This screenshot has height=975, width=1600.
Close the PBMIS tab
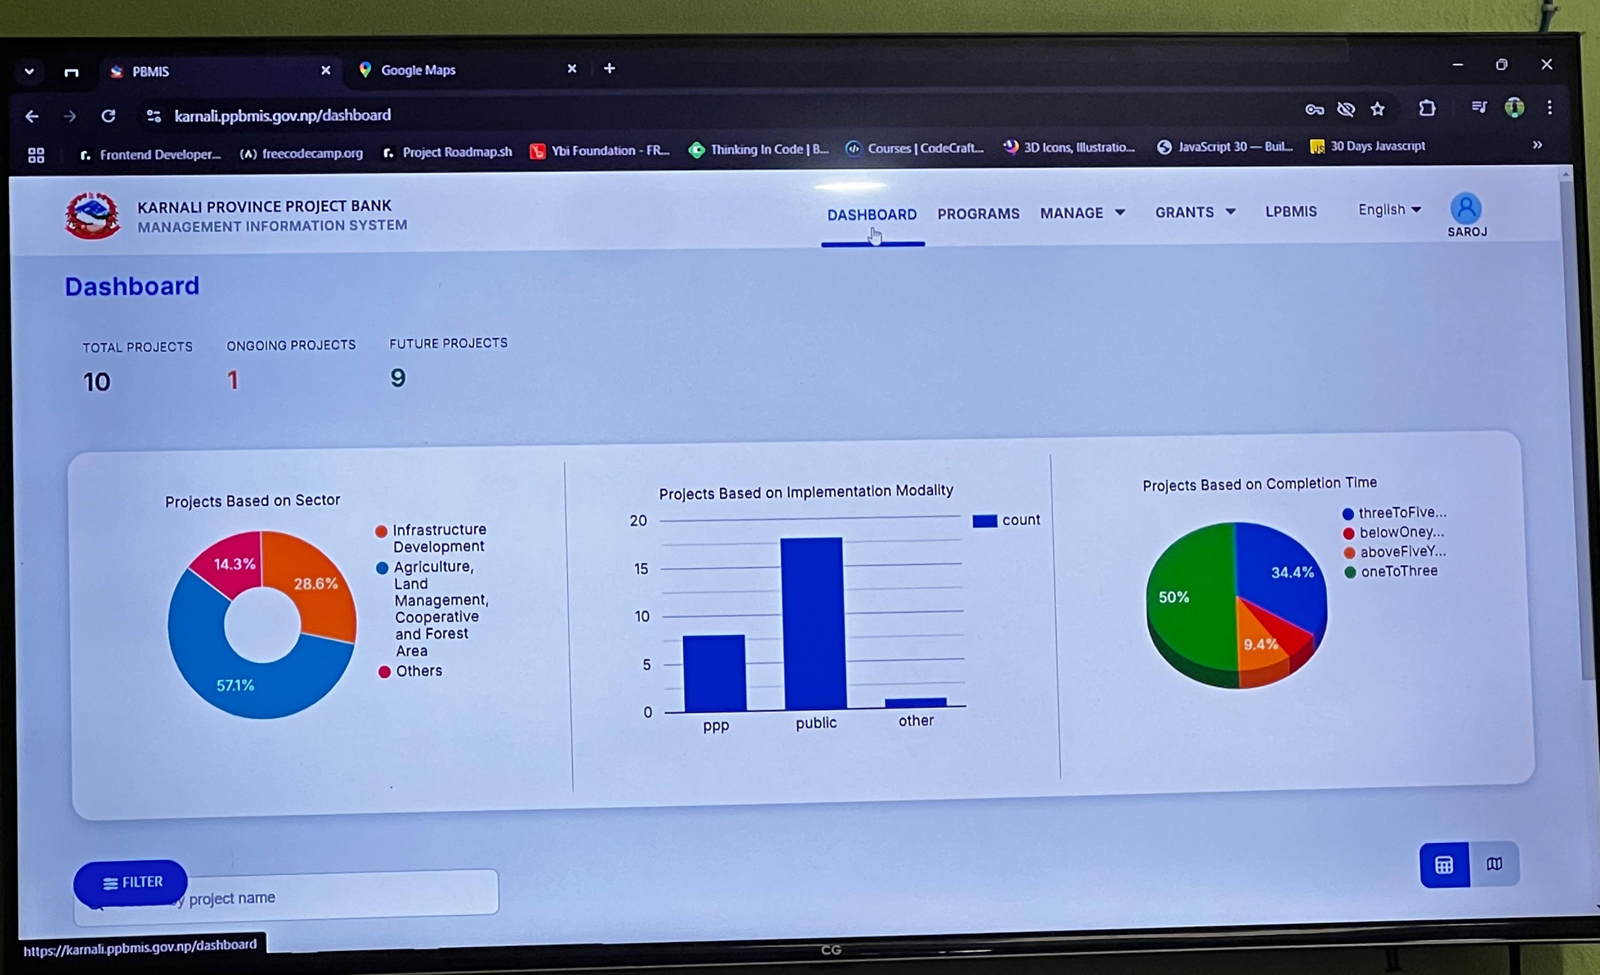326,70
